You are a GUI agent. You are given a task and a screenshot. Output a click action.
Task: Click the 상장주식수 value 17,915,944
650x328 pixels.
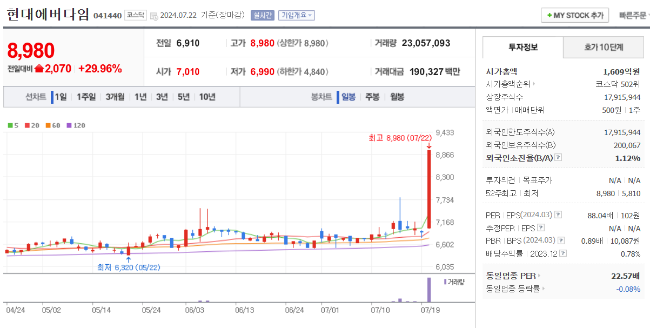click(x=622, y=97)
